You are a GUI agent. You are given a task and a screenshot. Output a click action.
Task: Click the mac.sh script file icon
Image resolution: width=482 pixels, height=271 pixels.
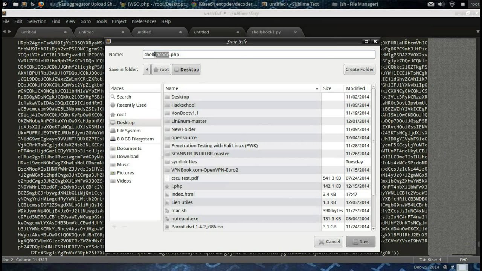pos(168,210)
